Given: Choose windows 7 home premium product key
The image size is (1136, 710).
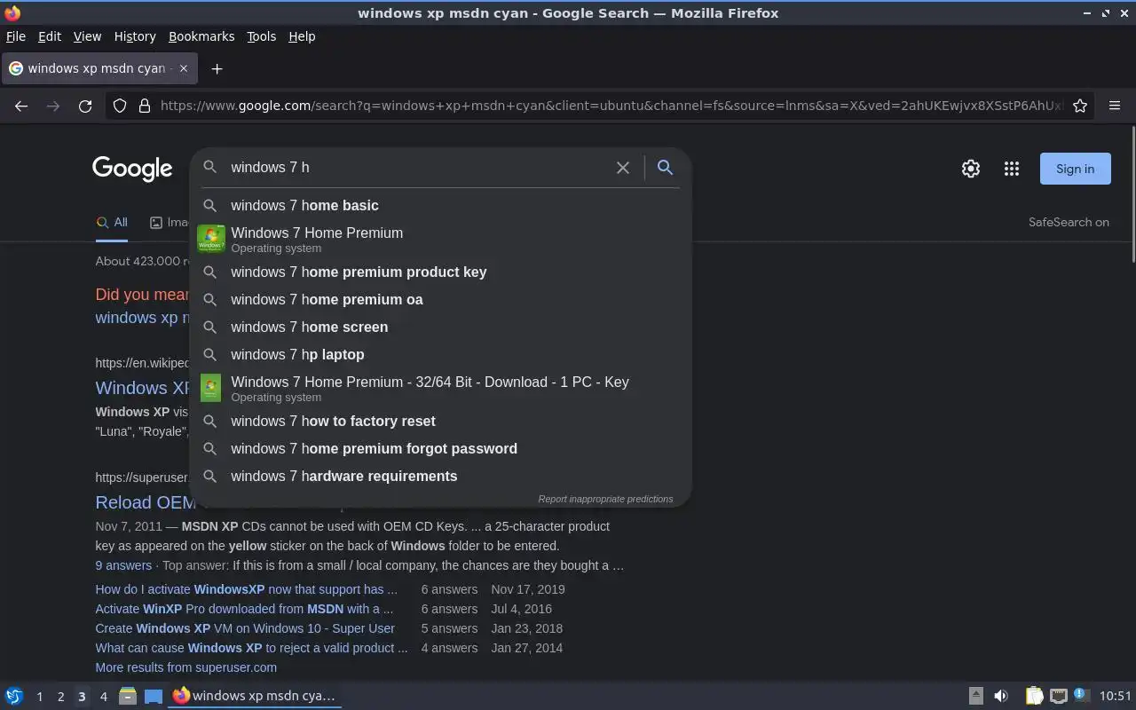Looking at the screenshot, I should tap(440, 272).
